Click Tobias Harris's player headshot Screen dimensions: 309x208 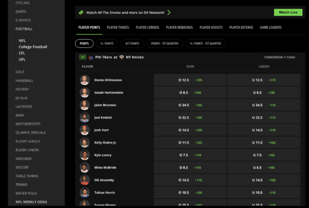coord(85,193)
